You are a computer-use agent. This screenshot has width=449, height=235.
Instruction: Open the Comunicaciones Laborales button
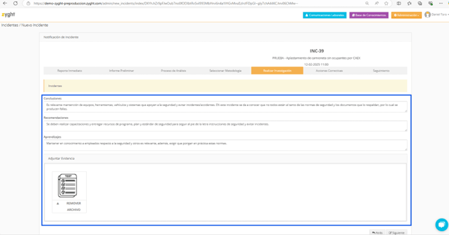(324, 15)
